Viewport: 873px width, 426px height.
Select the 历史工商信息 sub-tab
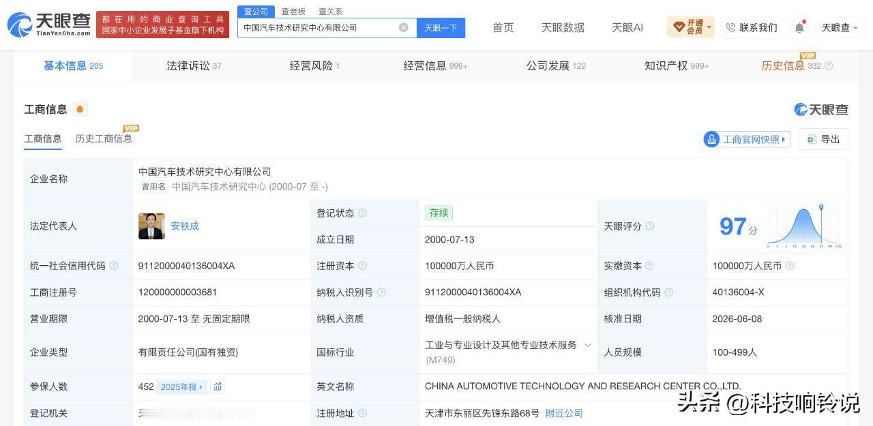tap(104, 139)
